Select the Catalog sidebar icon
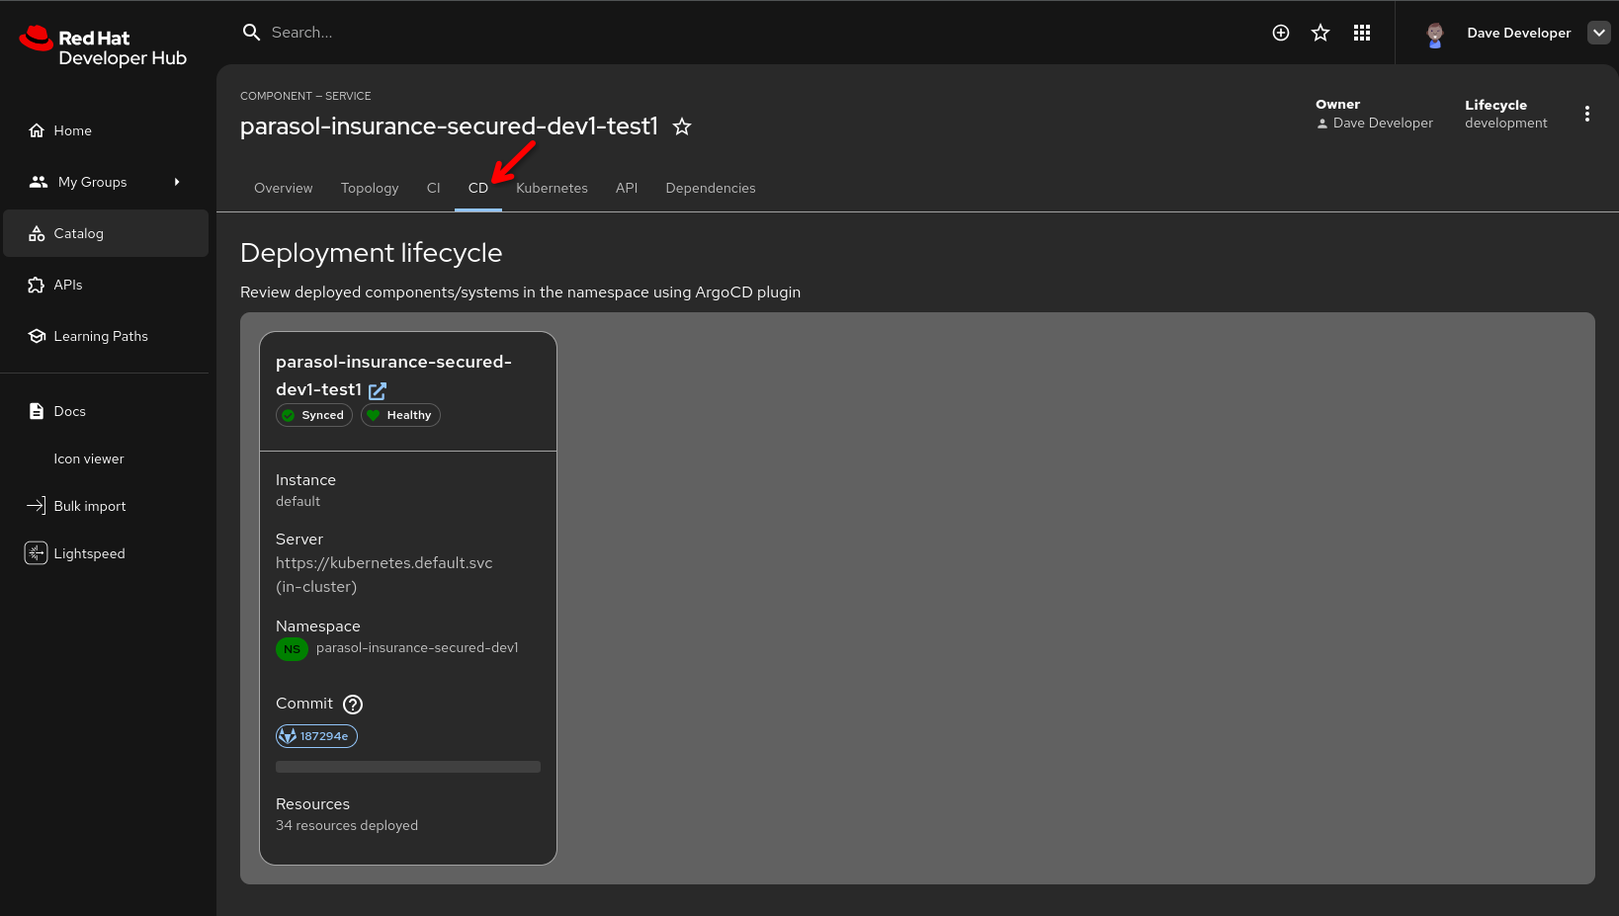 point(37,233)
